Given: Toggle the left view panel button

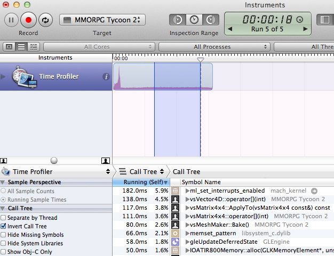Looking at the screenshot, I should (x=325, y=20).
